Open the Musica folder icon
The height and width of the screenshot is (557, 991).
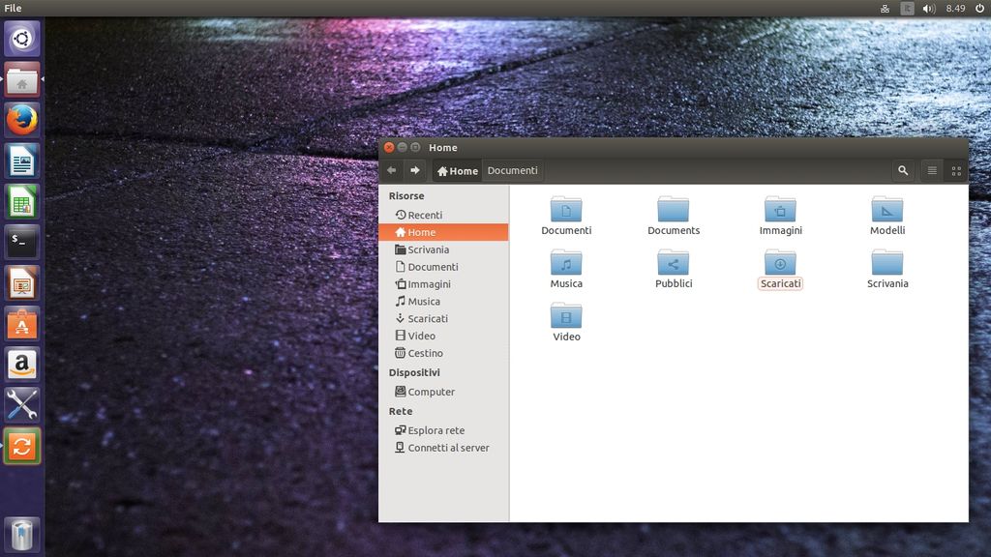coord(566,263)
